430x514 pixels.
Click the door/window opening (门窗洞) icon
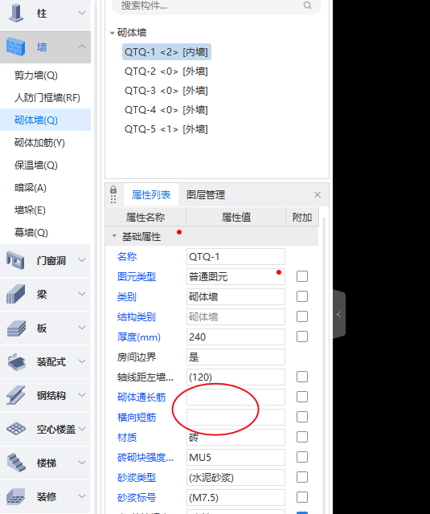click(x=16, y=260)
